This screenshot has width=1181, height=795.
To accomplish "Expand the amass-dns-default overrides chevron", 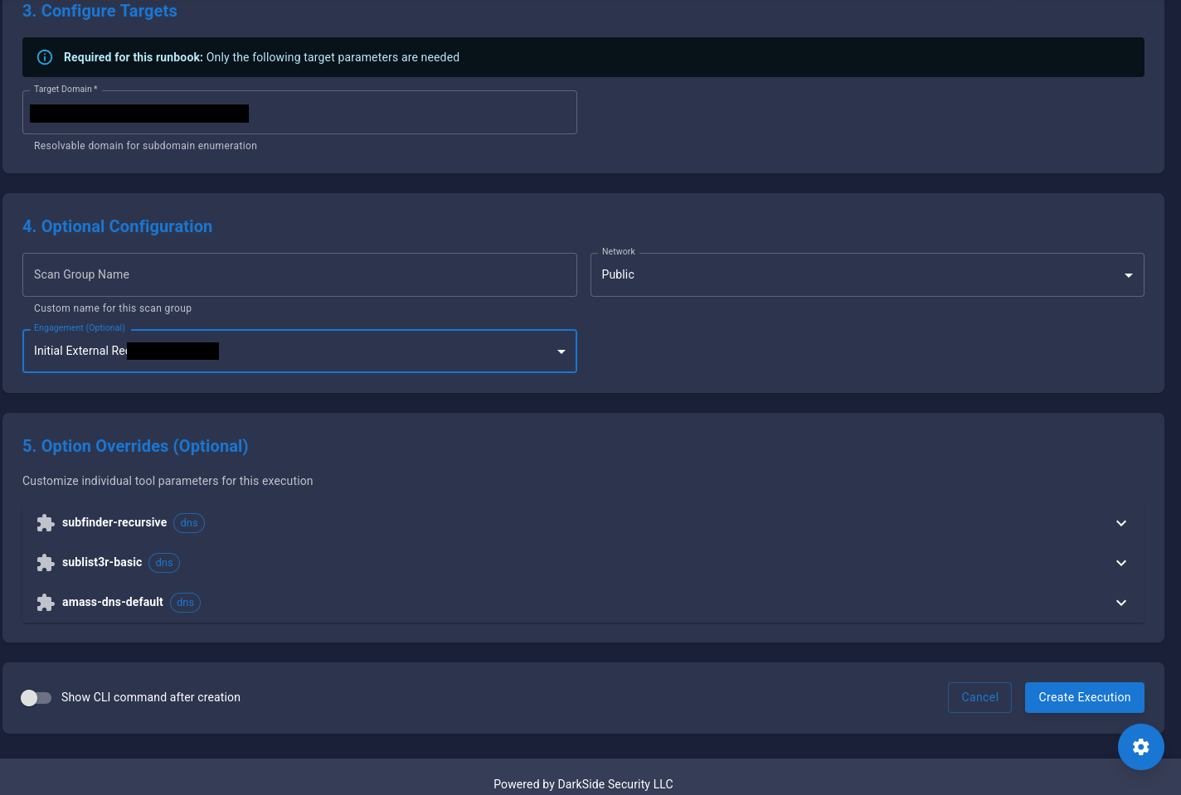I will tap(1120, 603).
